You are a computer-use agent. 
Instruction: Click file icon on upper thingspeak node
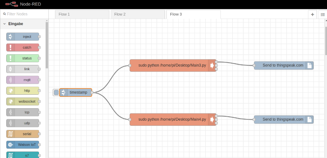point(309,65)
